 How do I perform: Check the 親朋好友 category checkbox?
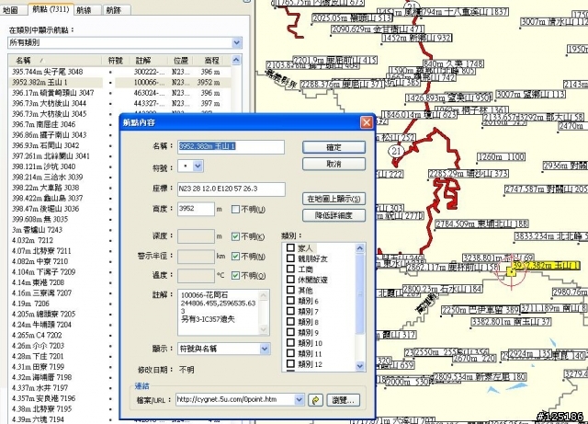pos(290,258)
